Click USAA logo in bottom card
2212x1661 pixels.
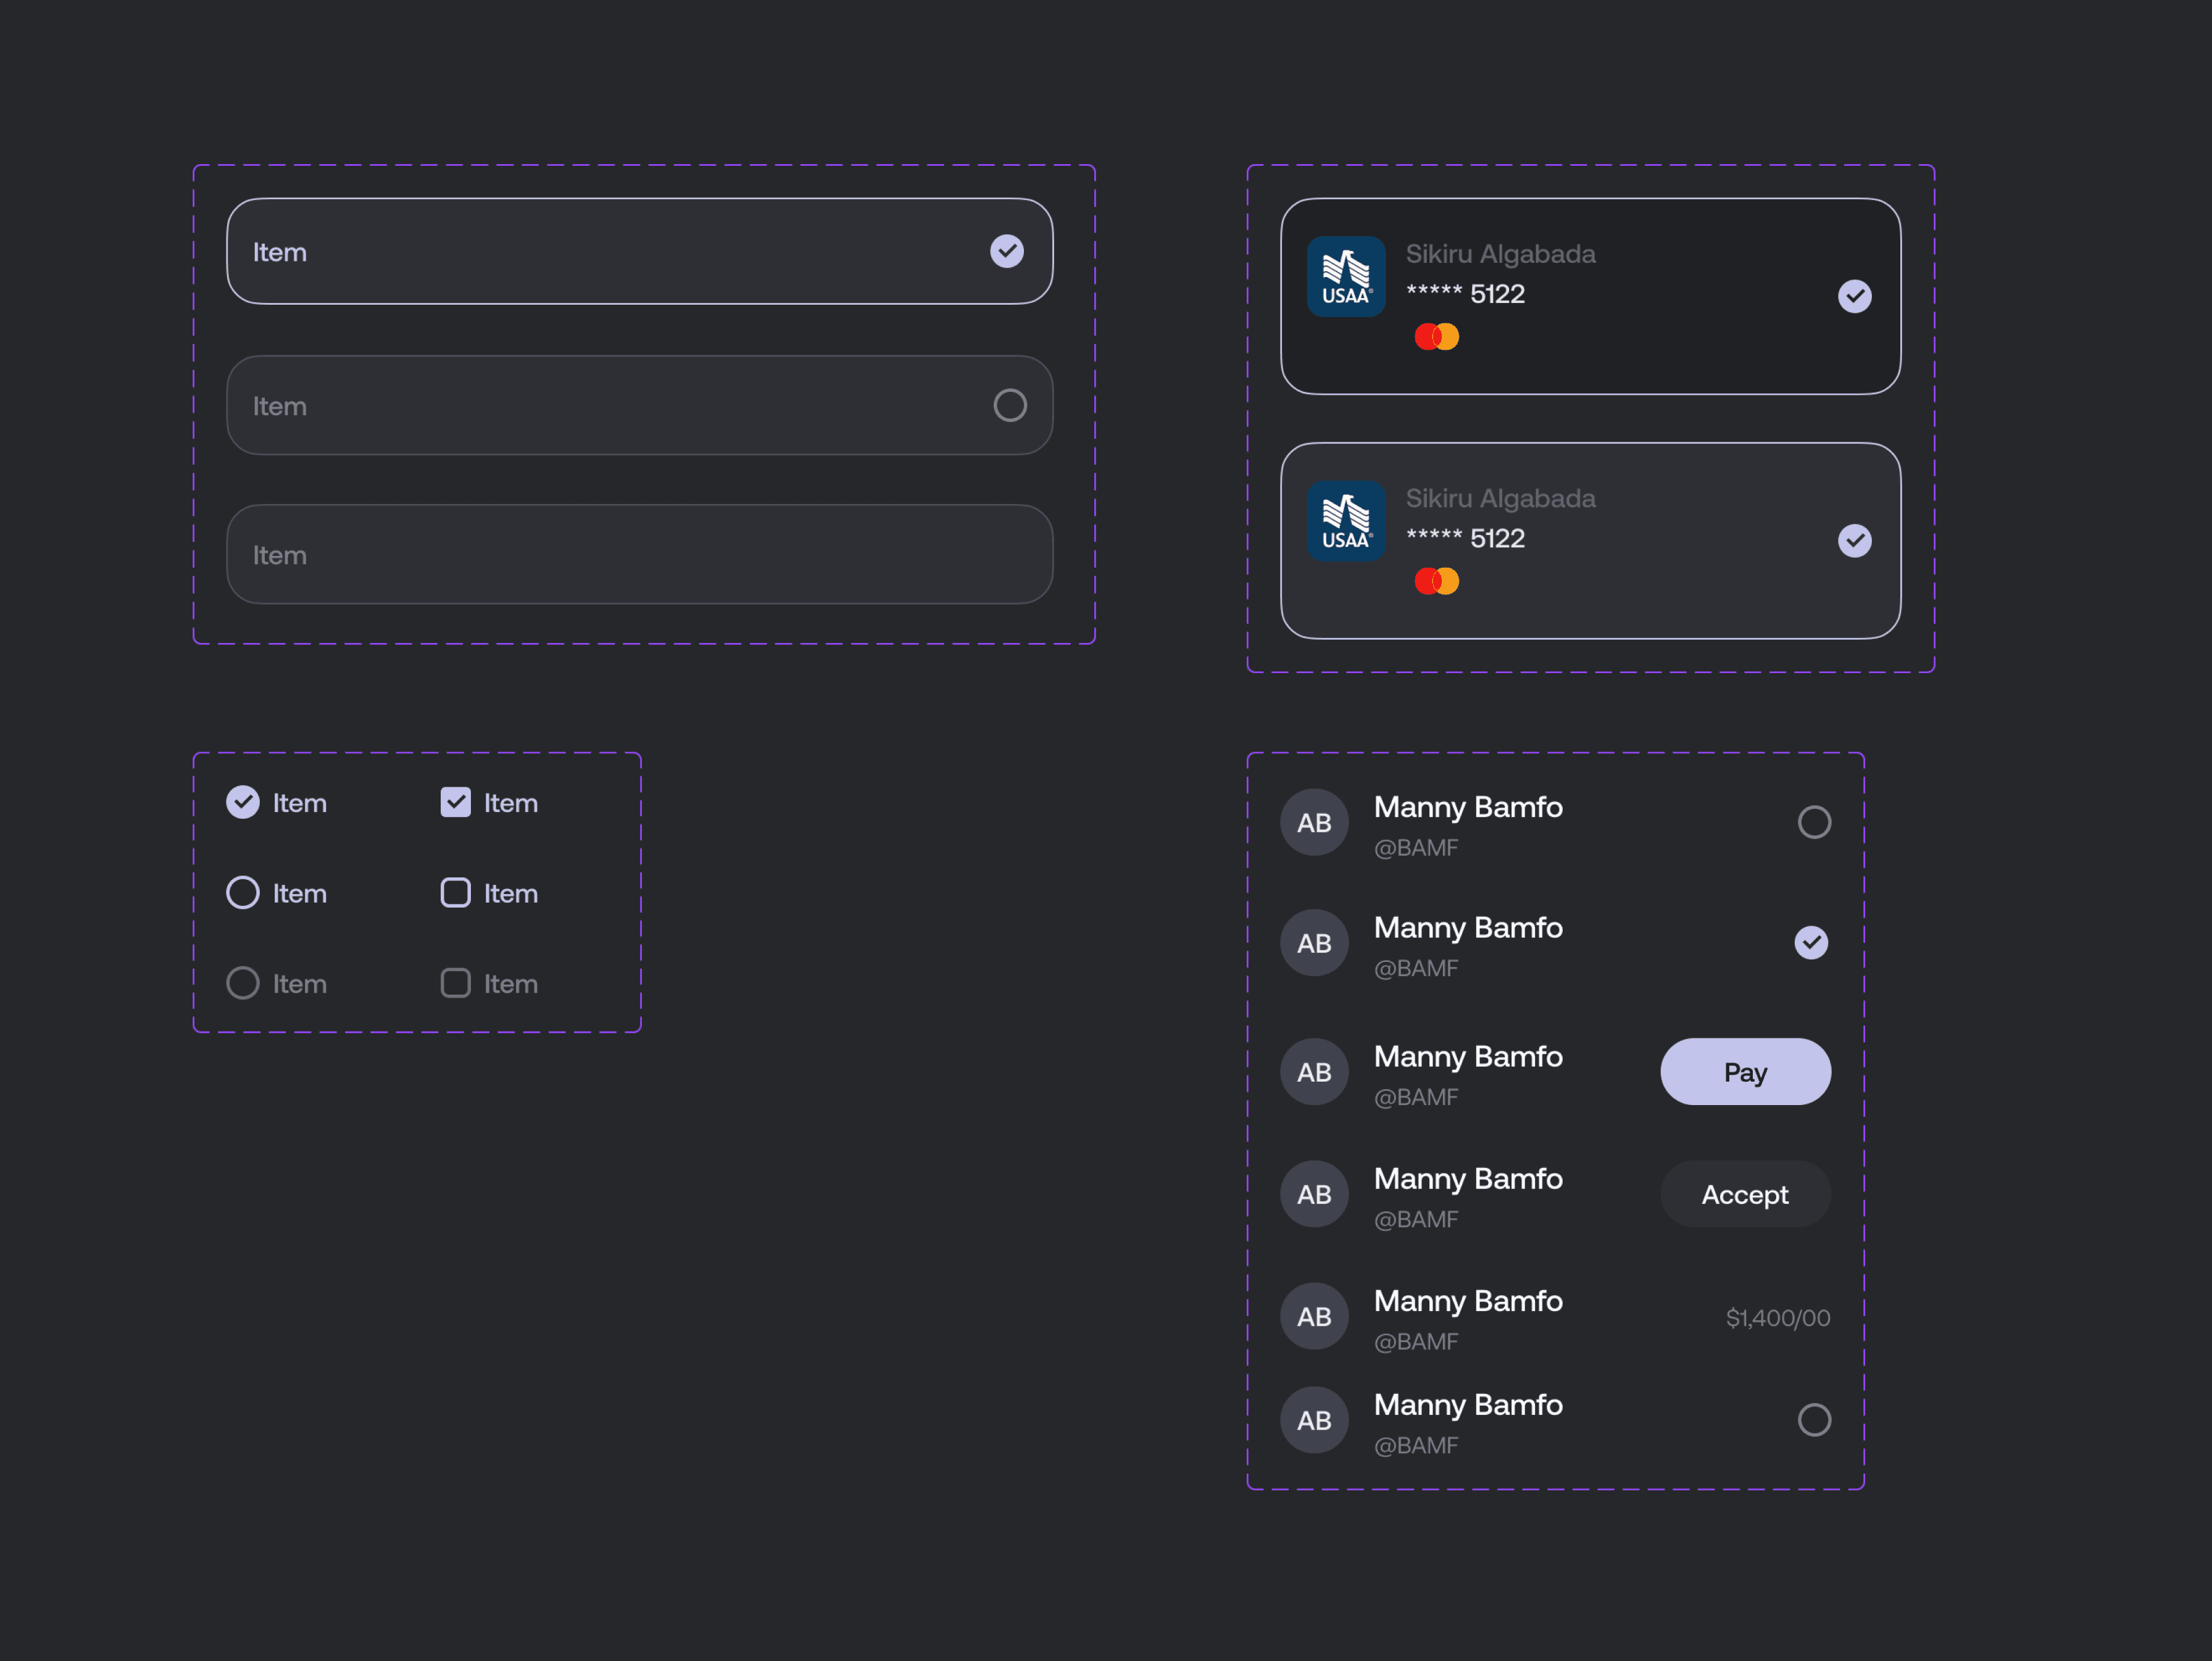click(1346, 521)
